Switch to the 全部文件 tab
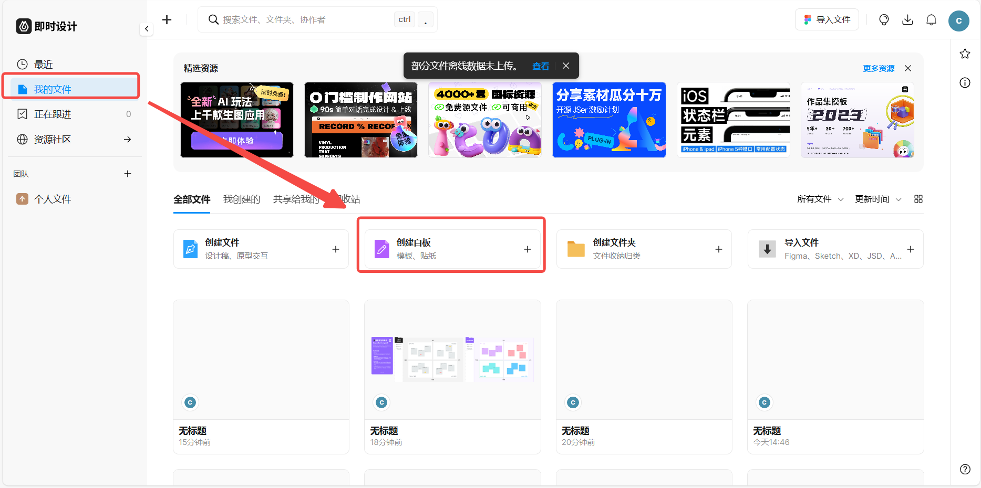981x488 pixels. [192, 199]
